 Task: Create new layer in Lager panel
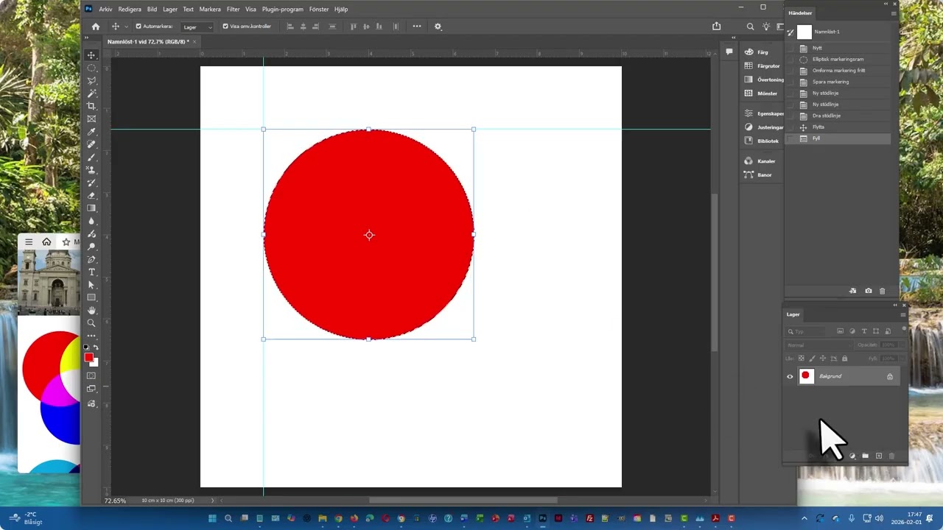pos(878,456)
